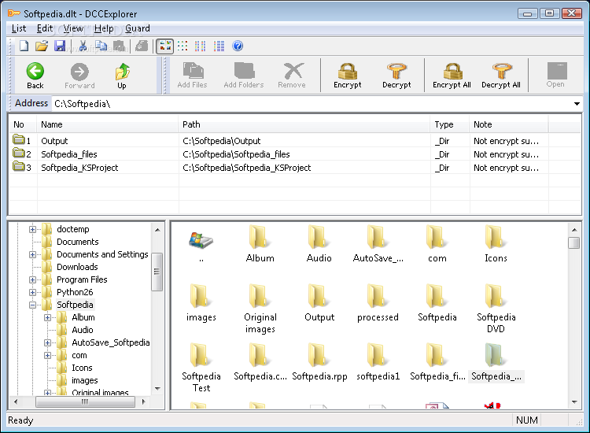Expand the AutoSave_Softpedia tree node
The height and width of the screenshot is (433, 590).
[48, 342]
